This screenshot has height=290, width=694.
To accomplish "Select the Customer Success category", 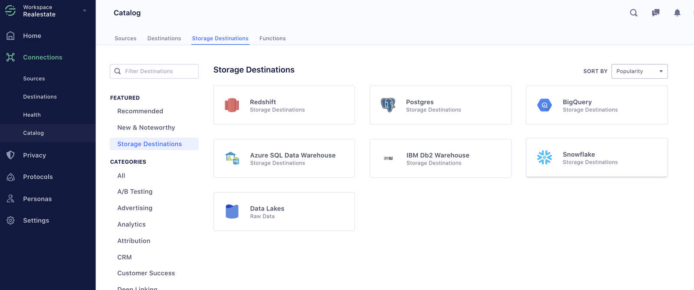I will coord(146,273).
